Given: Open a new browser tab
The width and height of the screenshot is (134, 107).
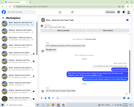Looking at the screenshot, I should 31,2.
